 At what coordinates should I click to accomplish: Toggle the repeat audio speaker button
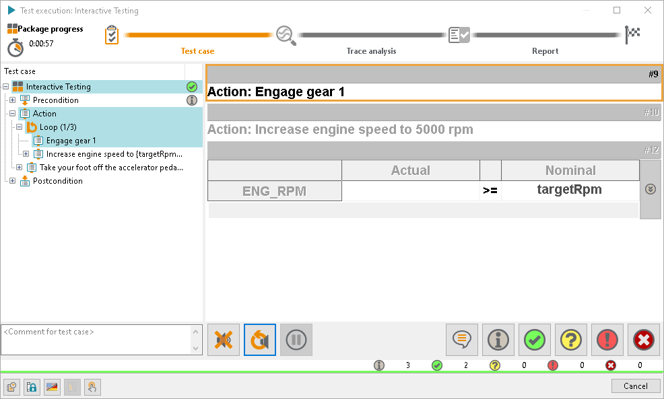pos(260,340)
